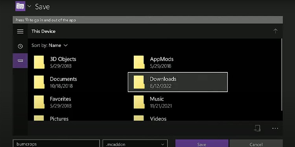
Task: Click the Cancel button
Action: (x=256, y=143)
